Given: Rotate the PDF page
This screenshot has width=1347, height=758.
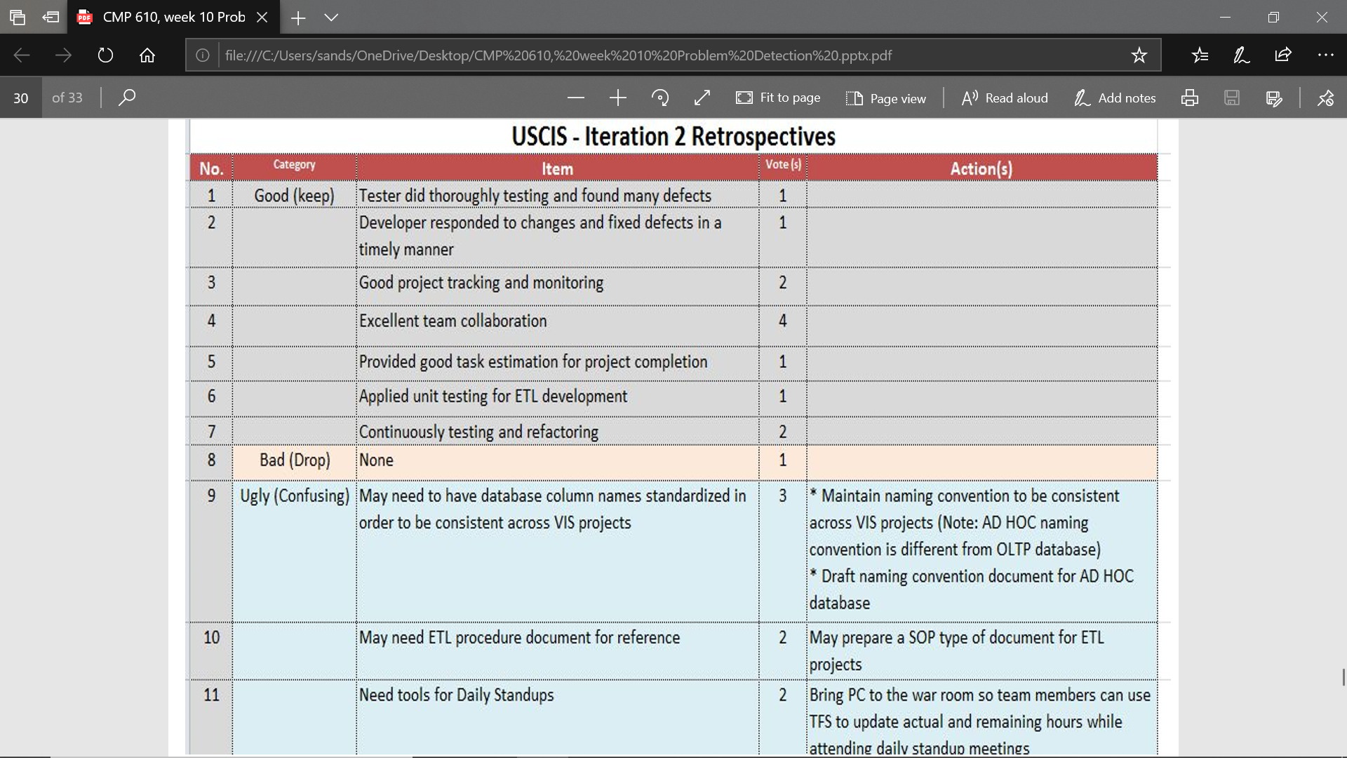Looking at the screenshot, I should tap(660, 98).
